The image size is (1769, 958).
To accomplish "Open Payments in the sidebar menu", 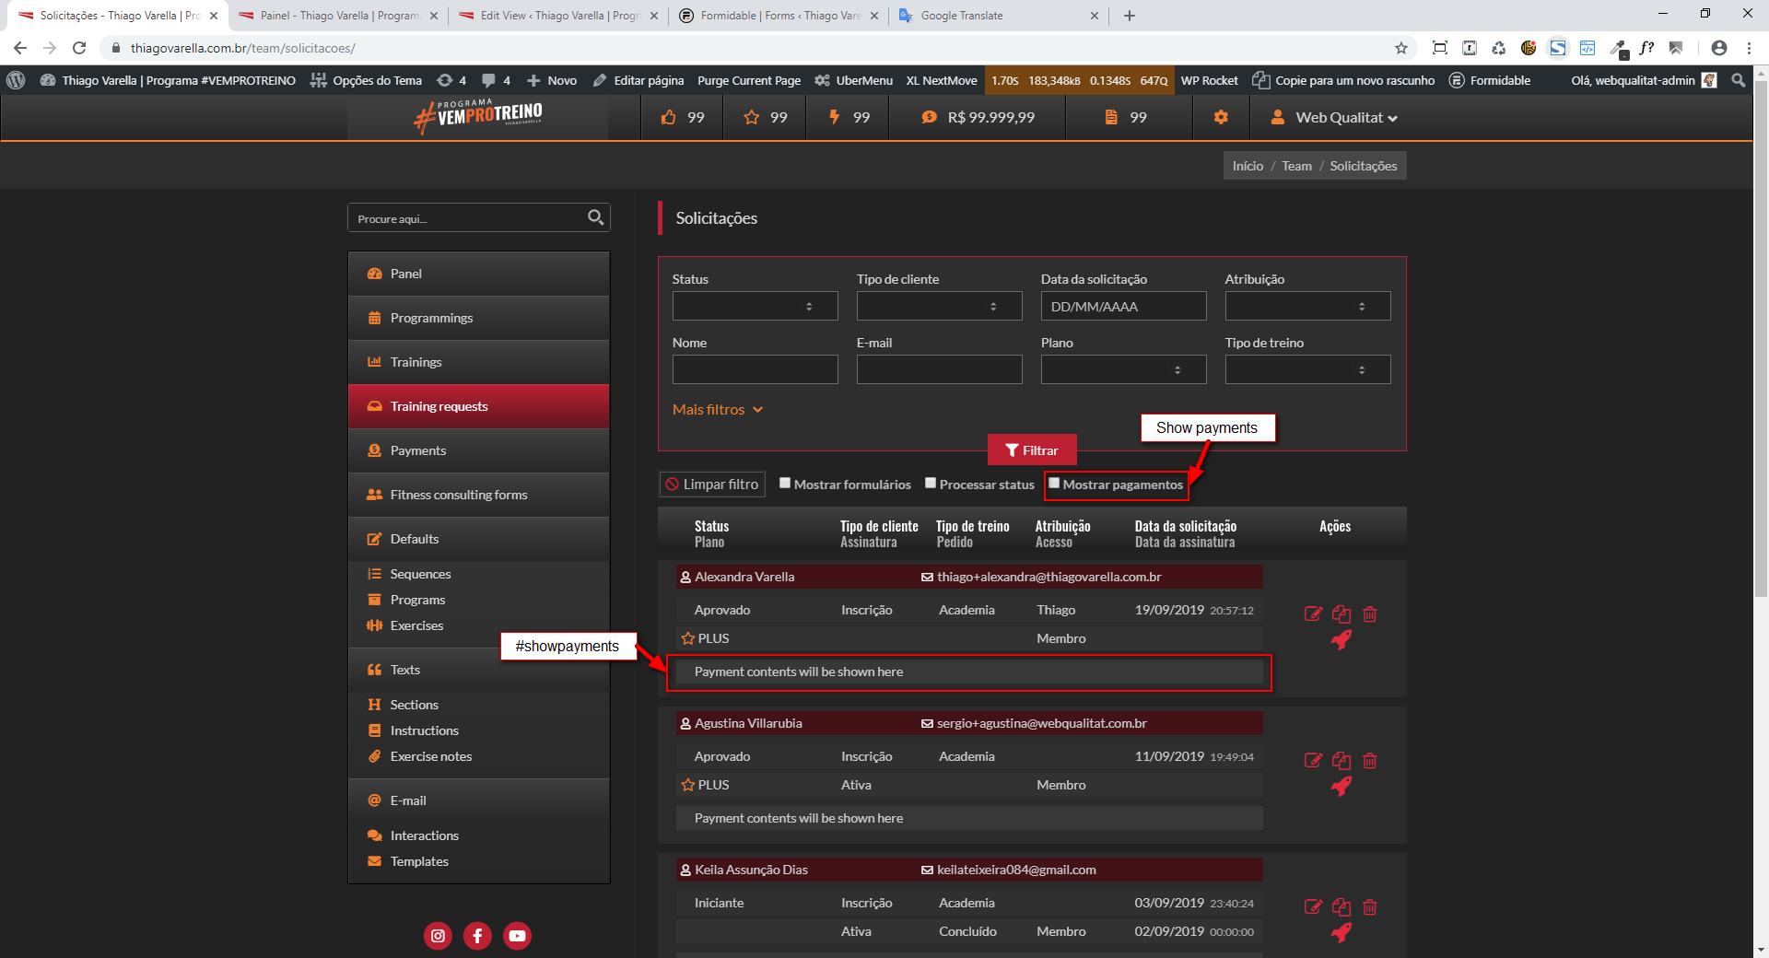I will tap(417, 450).
